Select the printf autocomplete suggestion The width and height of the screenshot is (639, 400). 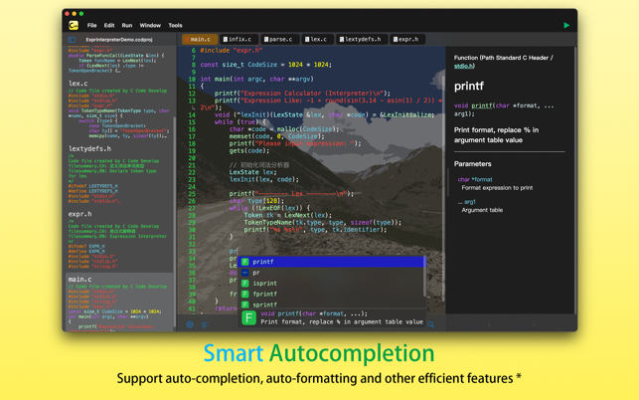coord(332,262)
